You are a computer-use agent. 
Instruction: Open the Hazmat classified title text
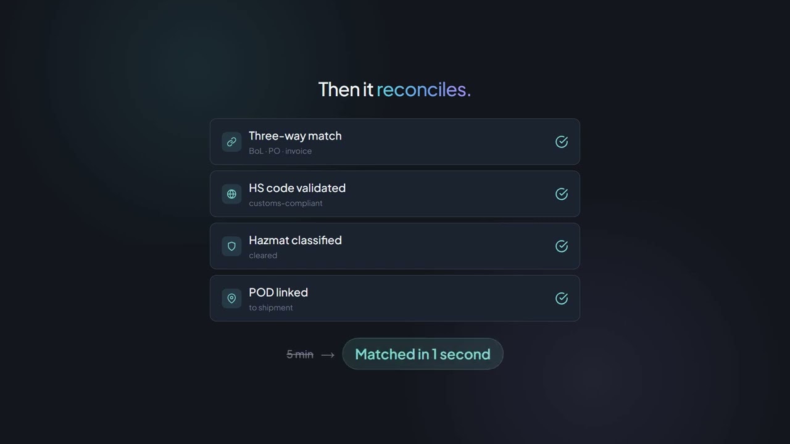point(295,240)
